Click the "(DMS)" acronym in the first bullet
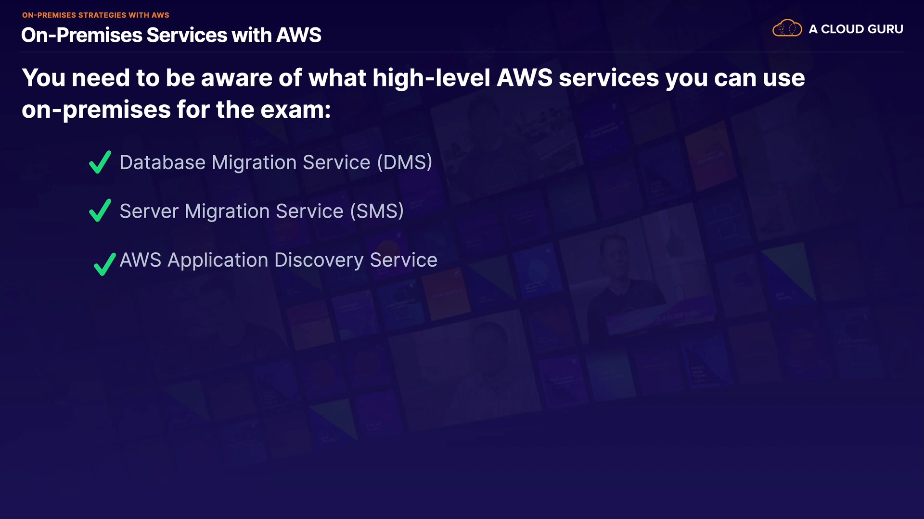 (x=404, y=162)
